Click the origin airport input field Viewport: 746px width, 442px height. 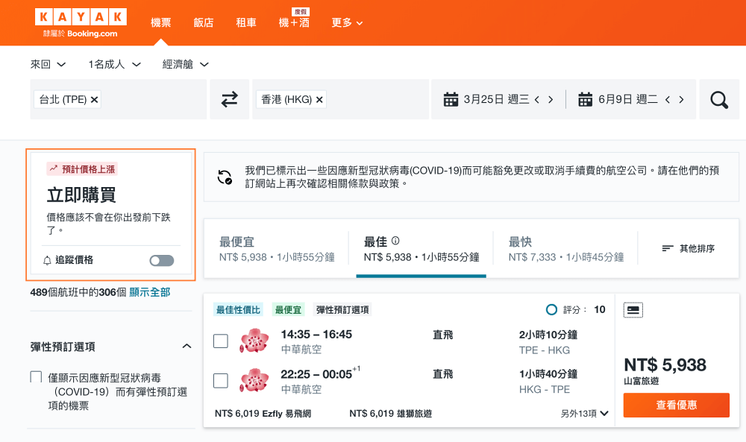[x=119, y=99]
